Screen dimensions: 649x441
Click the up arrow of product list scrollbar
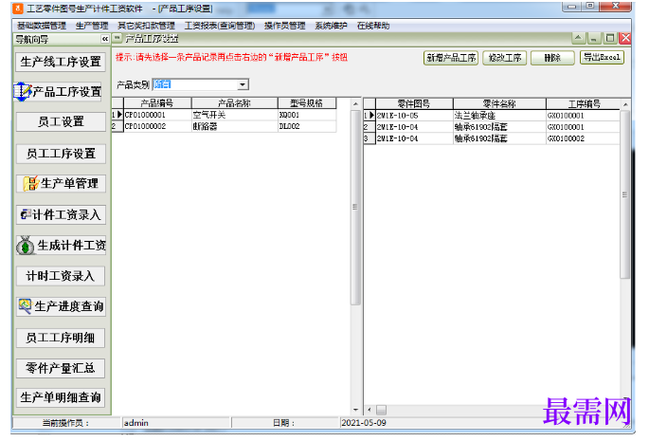[x=355, y=103]
